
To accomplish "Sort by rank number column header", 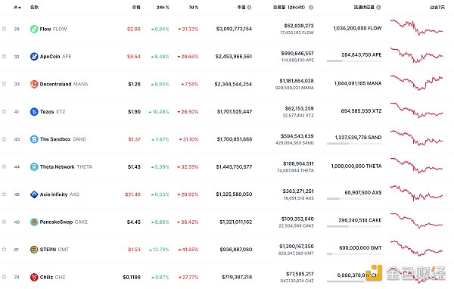I will click(x=17, y=8).
